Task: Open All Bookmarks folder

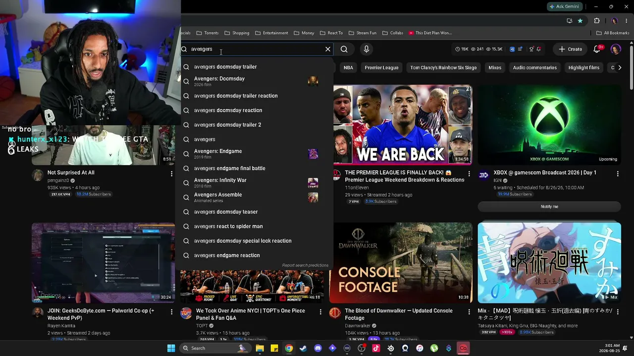Action: click(613, 33)
